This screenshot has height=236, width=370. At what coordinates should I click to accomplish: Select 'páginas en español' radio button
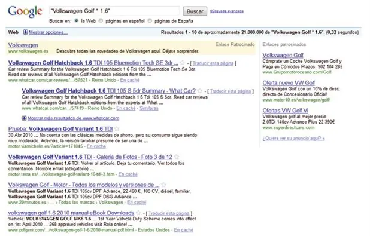tap(101, 21)
